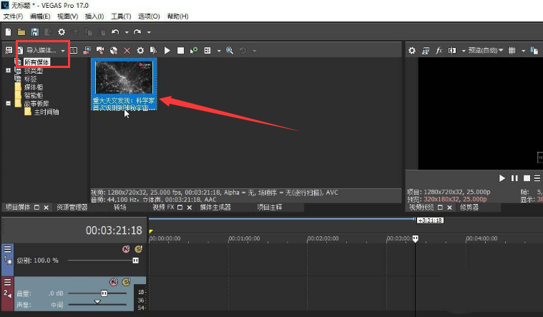Toggle the preview grid overlay icon
The height and width of the screenshot is (317, 543).
[x=512, y=51]
